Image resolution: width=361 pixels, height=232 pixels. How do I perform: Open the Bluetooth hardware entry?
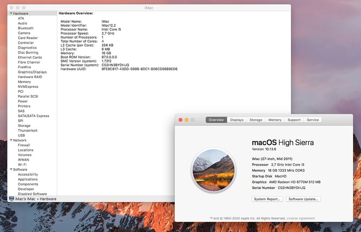click(x=26, y=28)
